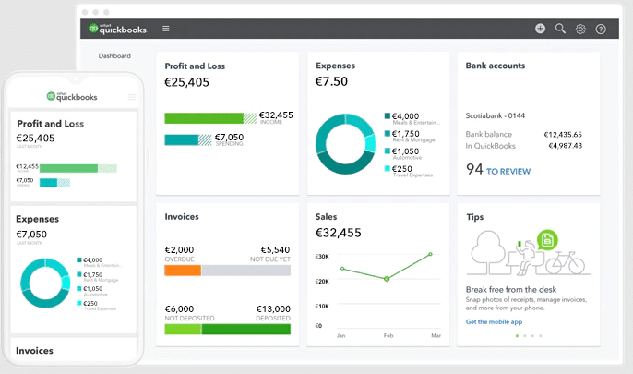The image size is (633, 374).
Task: Click the Mar data point on Sales chart
Action: click(430, 254)
